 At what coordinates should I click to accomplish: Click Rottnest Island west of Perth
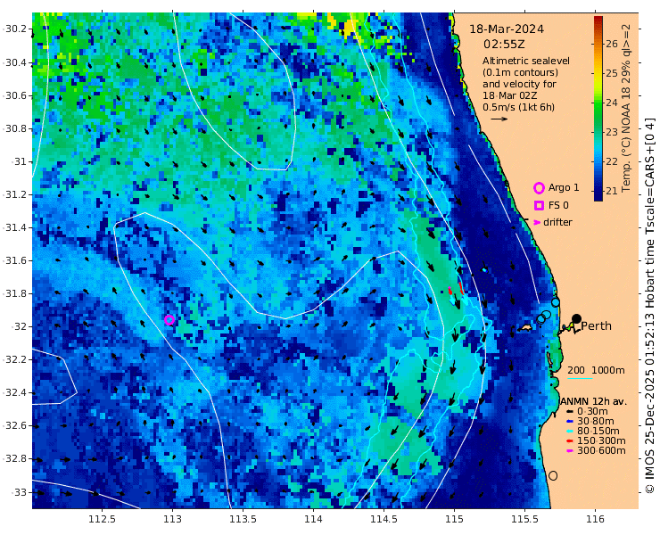tap(524, 327)
